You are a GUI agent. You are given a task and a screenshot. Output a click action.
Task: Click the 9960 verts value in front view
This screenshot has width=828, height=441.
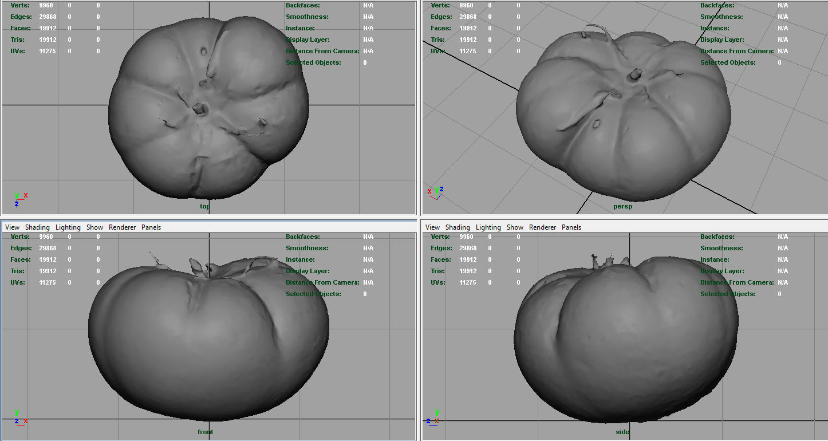(46, 237)
